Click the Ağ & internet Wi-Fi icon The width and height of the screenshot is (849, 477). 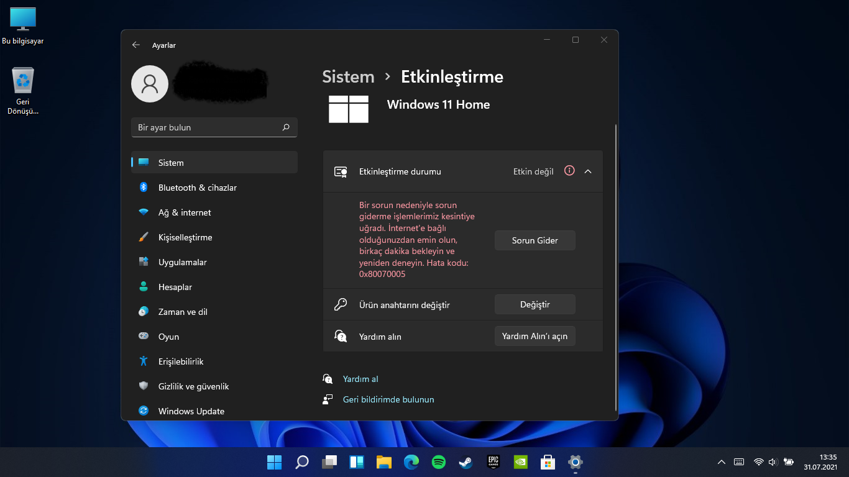click(x=144, y=212)
